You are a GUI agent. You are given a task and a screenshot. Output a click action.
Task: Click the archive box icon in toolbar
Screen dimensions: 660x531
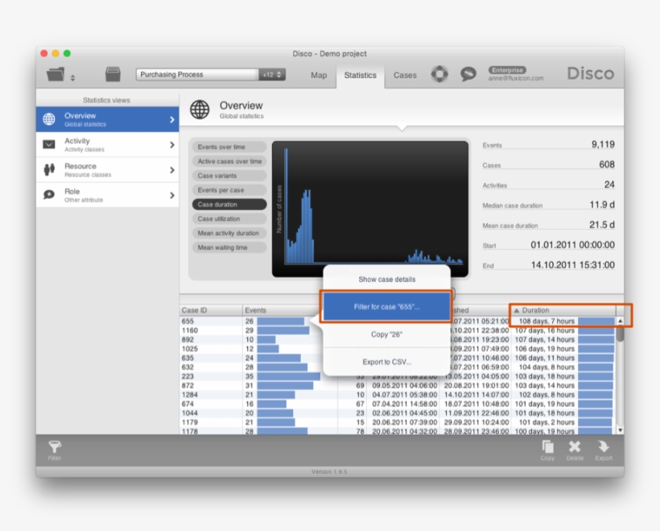point(113,74)
